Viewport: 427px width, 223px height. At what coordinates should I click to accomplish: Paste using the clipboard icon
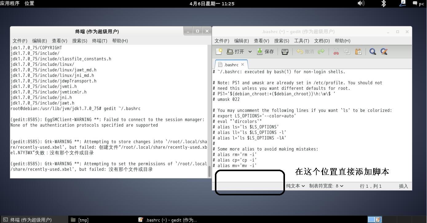[358, 52]
